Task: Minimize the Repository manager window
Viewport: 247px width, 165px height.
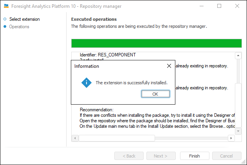Action: point(201,6)
